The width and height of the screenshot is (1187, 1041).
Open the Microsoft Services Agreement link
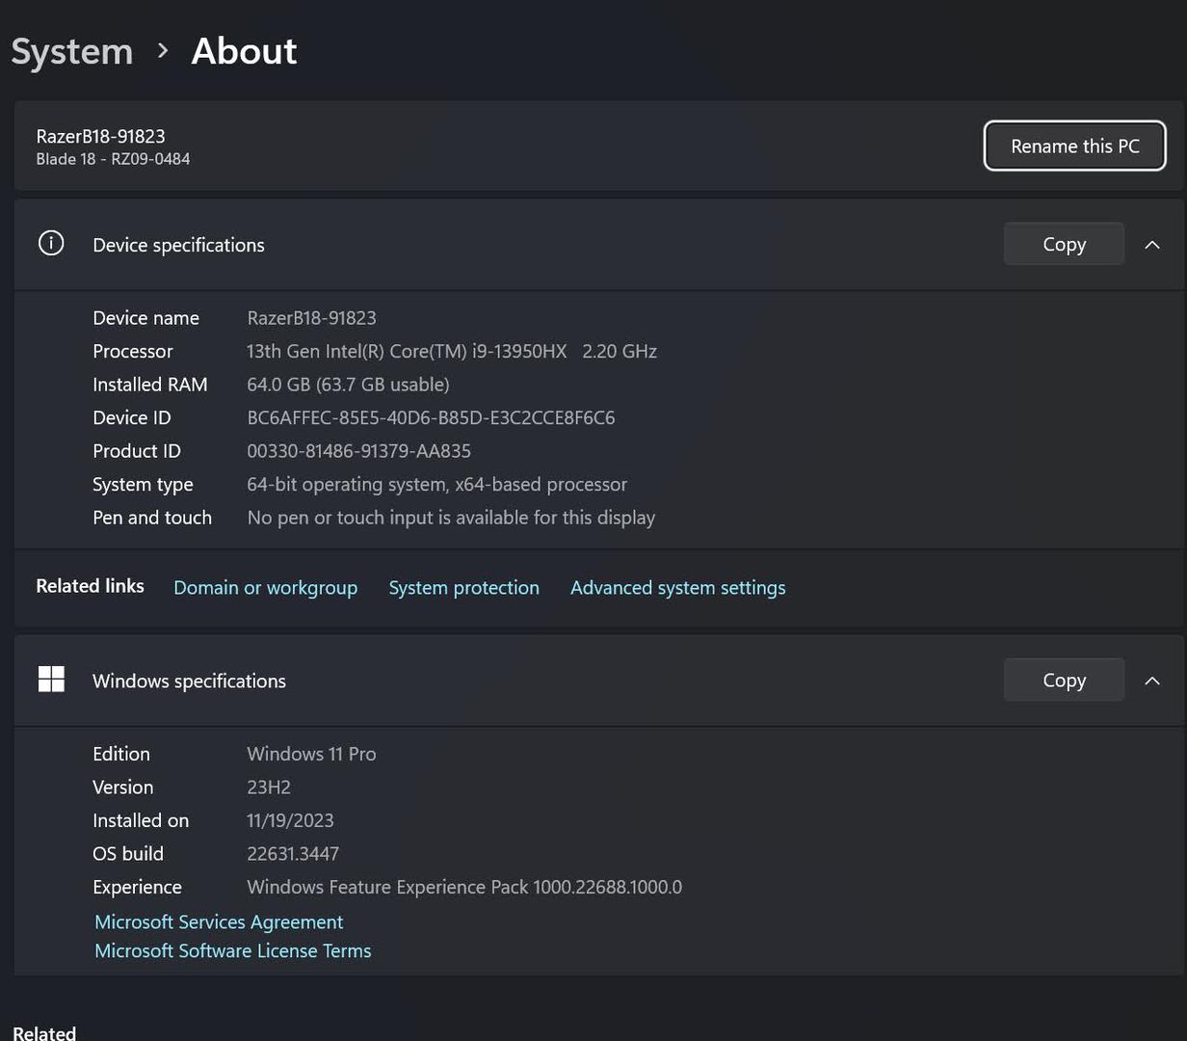[x=219, y=921]
